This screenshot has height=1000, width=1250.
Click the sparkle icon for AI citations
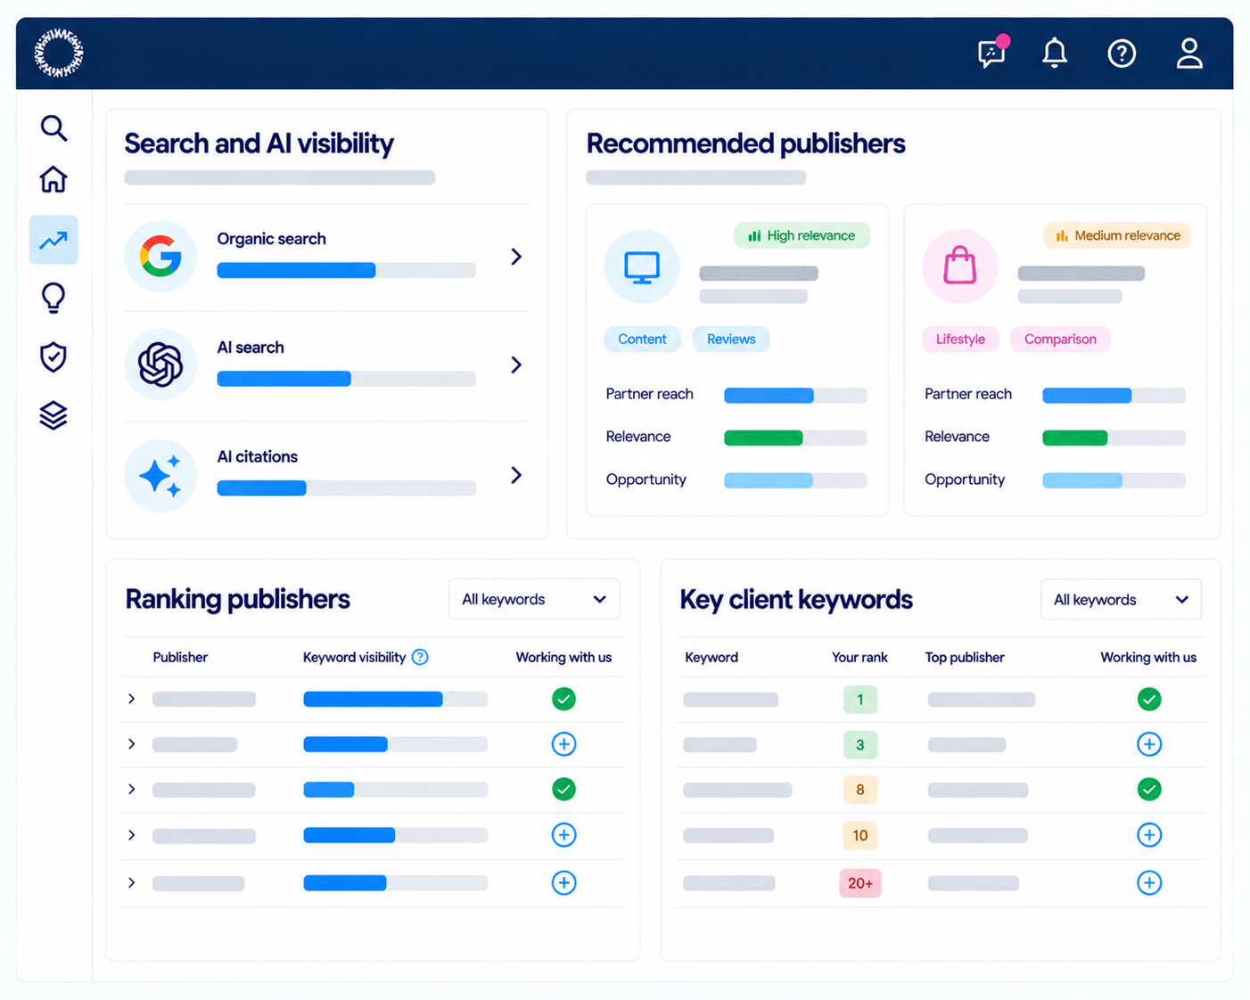160,475
